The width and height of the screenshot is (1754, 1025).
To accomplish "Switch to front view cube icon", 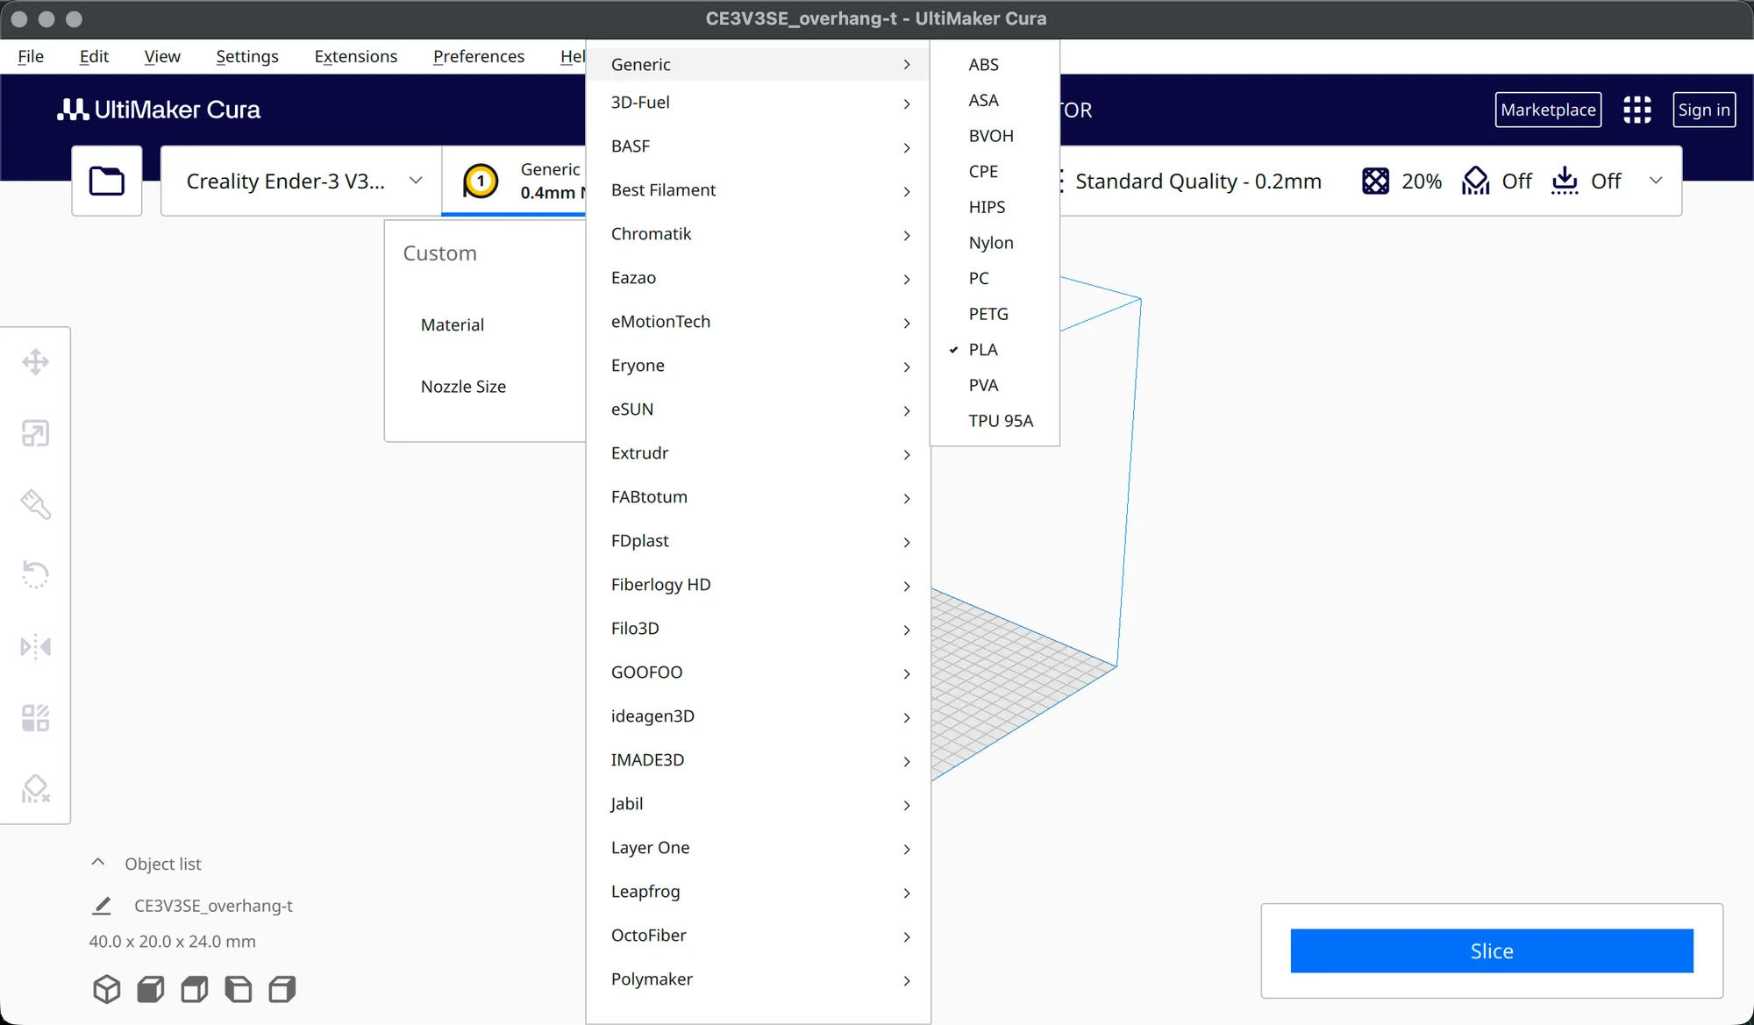I will [x=151, y=989].
